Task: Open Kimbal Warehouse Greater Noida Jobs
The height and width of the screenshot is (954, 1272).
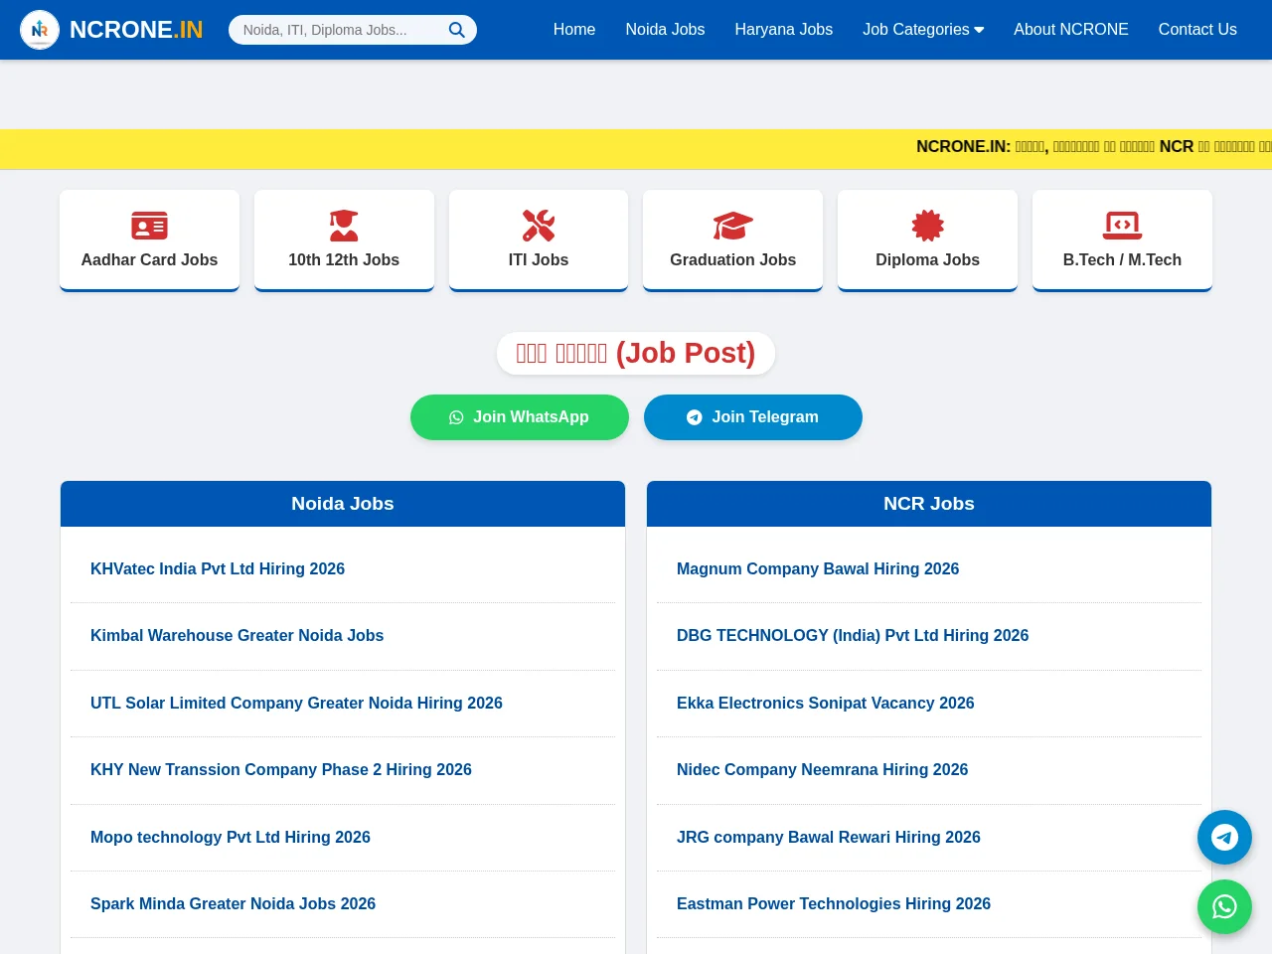Action: tap(237, 635)
